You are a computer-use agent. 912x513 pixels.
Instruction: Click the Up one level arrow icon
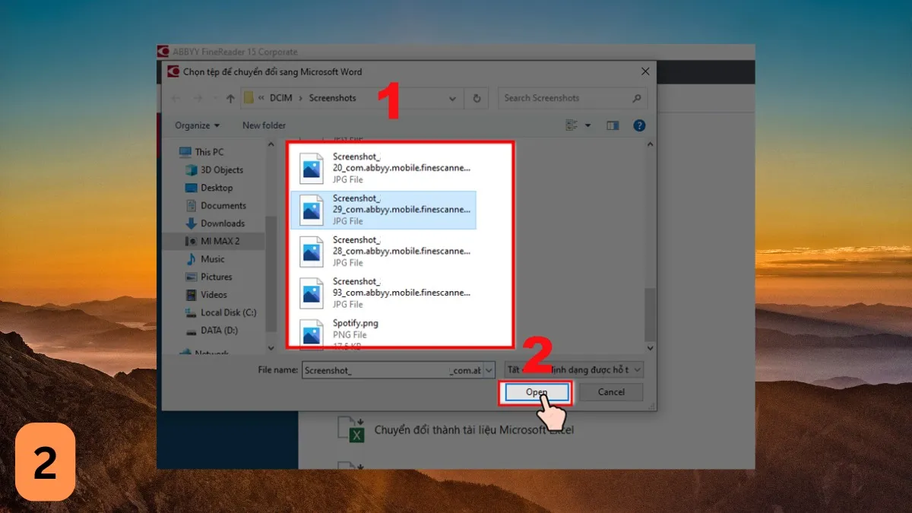tap(230, 97)
